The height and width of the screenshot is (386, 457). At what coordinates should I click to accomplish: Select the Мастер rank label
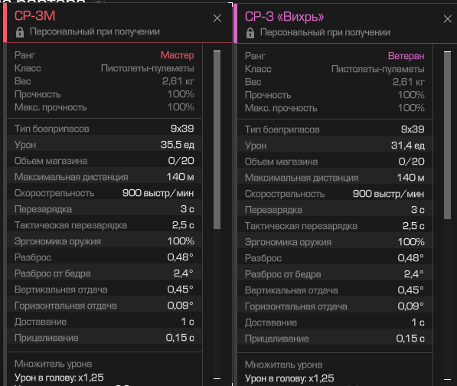(x=177, y=55)
